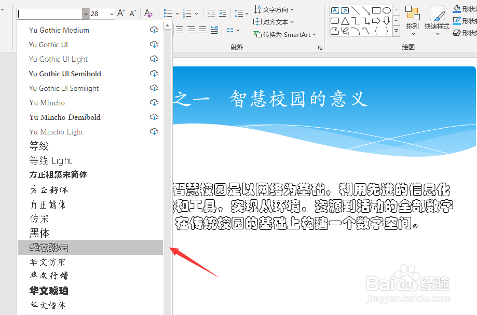Select the arrow line shape
Image resolution: width=477 pixels, height=315 pixels.
point(365,11)
